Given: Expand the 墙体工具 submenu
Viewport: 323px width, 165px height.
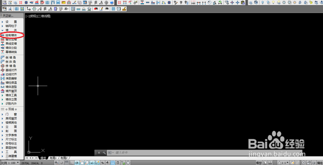Looking at the screenshot, I should click(x=11, y=95).
